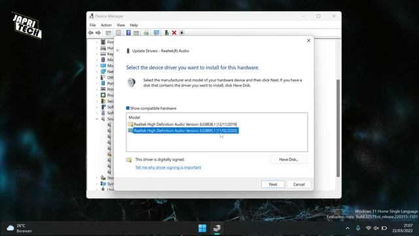
Task: Expand the Other devices node arrow
Action: pyautogui.click(x=97, y=77)
